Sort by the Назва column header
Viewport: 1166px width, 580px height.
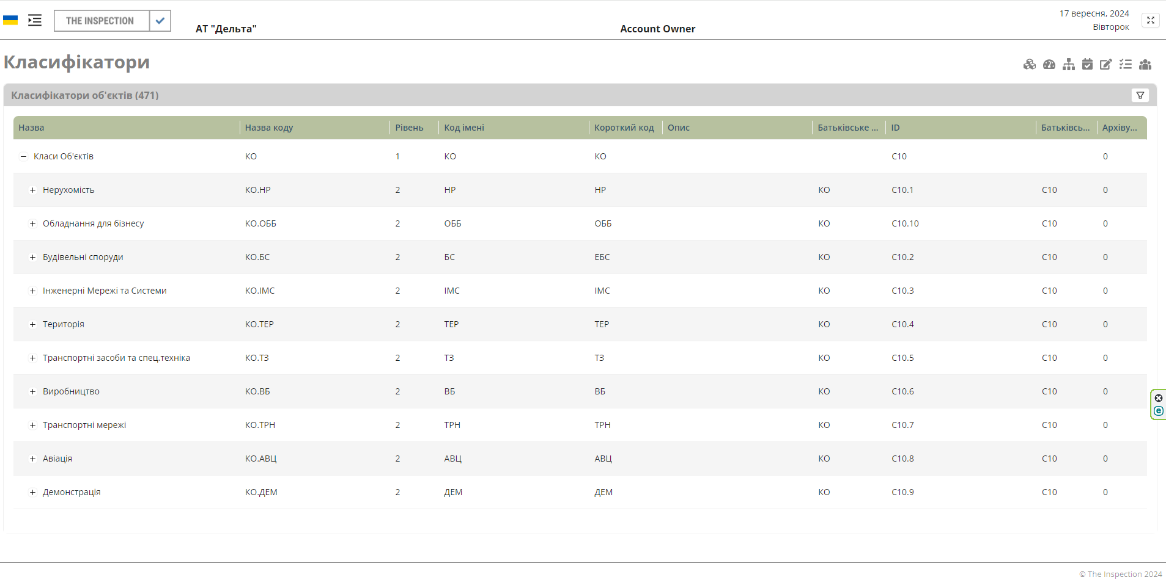tap(31, 128)
